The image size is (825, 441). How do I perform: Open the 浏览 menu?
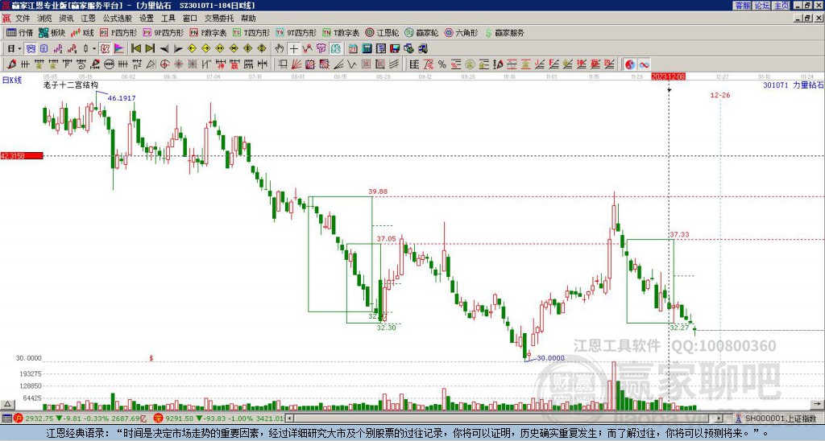pyautogui.click(x=45, y=19)
